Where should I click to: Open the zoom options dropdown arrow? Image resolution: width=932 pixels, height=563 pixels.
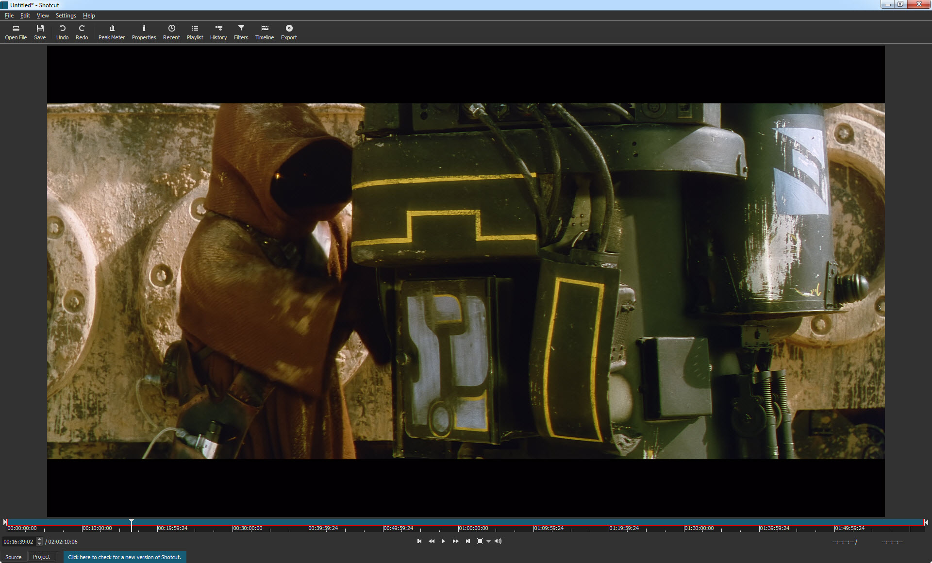[x=488, y=541]
